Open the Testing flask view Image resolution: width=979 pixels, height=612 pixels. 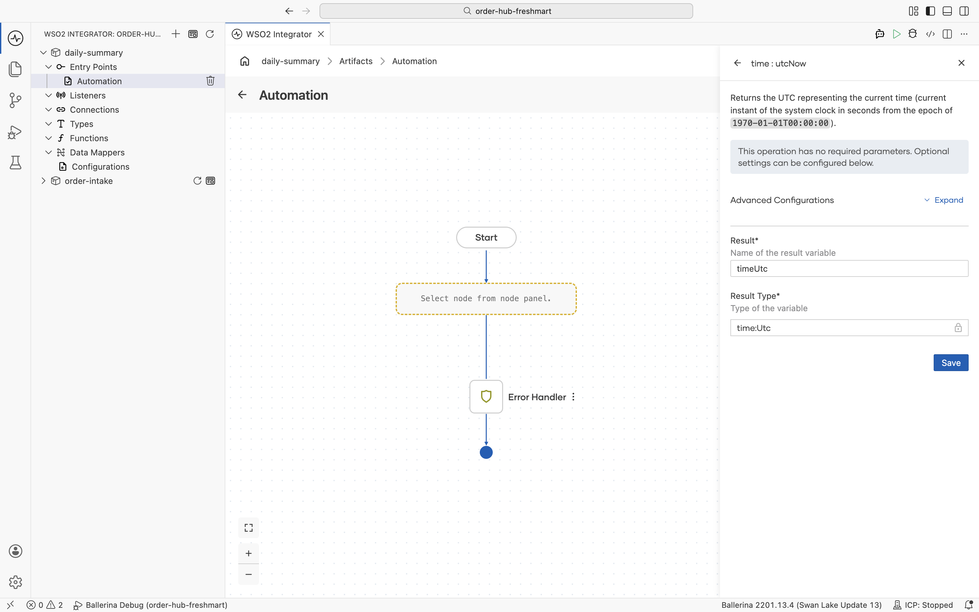coord(15,163)
